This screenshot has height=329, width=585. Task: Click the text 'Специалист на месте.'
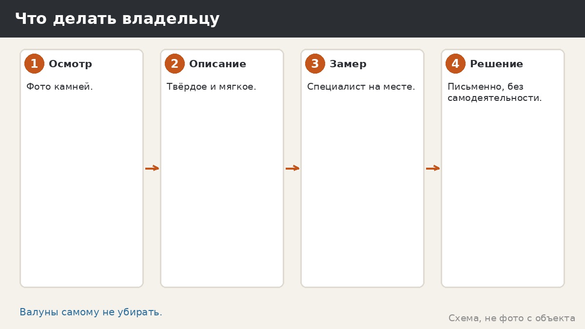(361, 87)
